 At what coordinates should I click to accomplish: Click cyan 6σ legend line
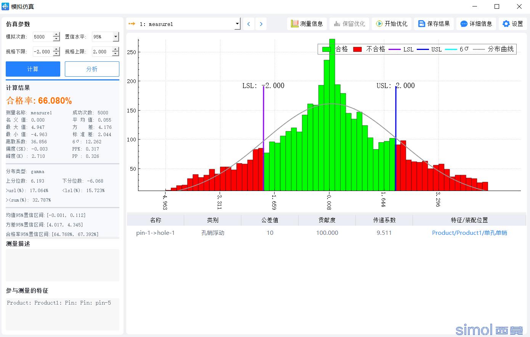(451, 49)
